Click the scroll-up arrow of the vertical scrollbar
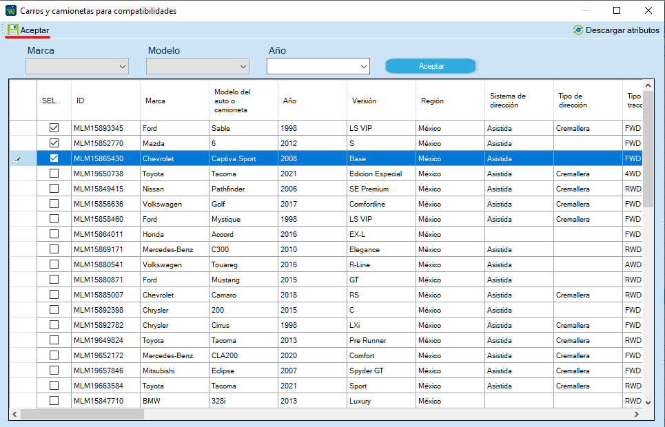Viewport: 665px width, 427px height. click(648, 85)
